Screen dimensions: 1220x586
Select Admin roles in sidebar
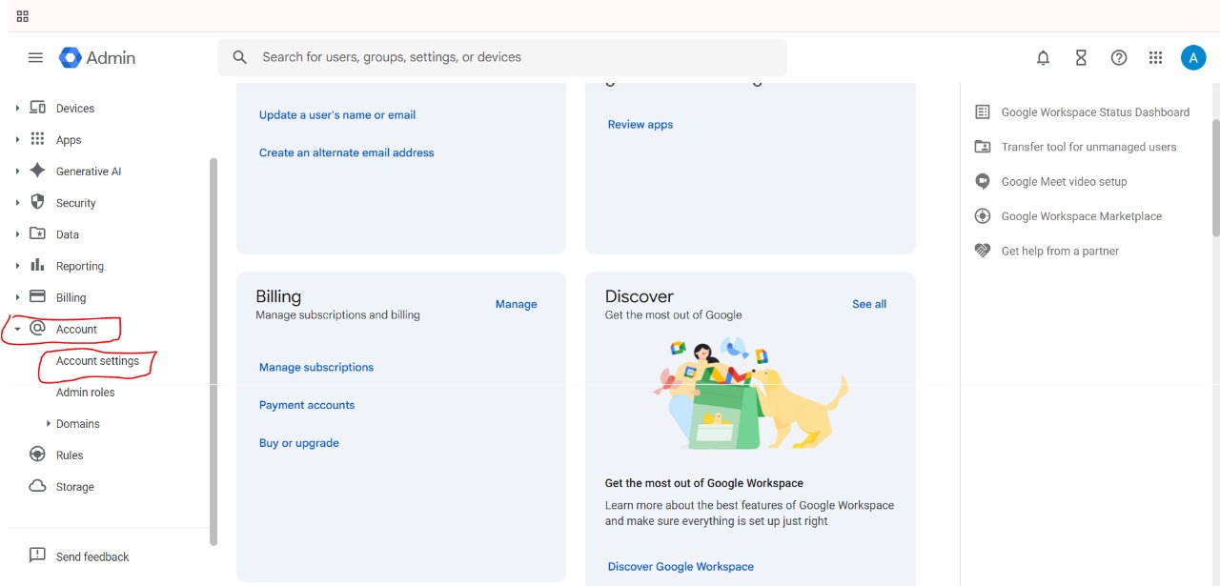click(85, 393)
